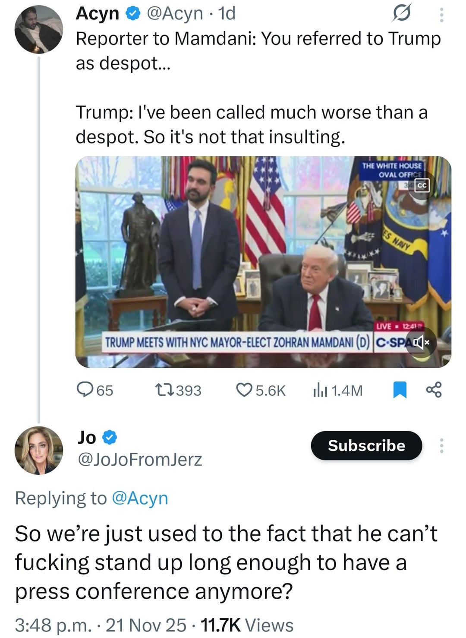The height and width of the screenshot is (638, 466).
Task: Open the three-dot menu on Acyn's post
Action: point(441,16)
